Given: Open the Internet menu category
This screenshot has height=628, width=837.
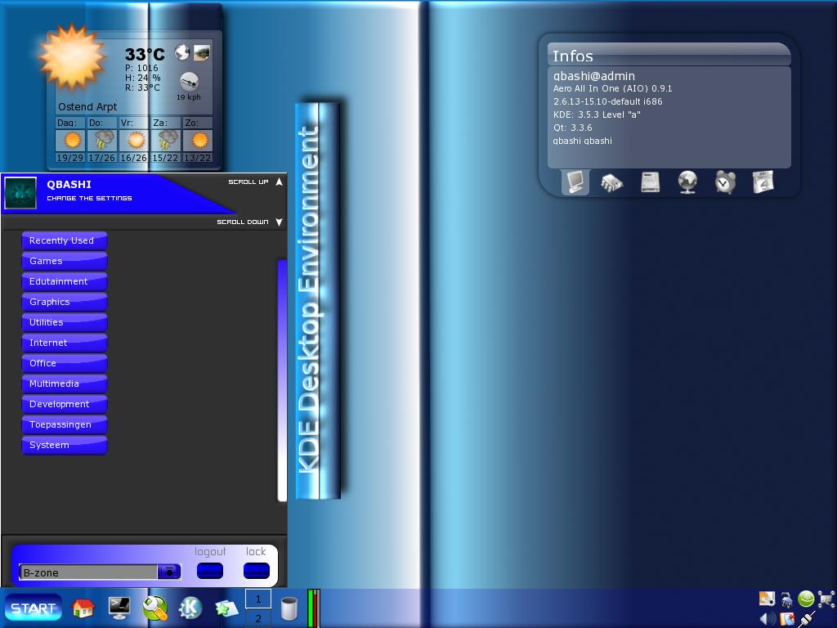Looking at the screenshot, I should (65, 343).
